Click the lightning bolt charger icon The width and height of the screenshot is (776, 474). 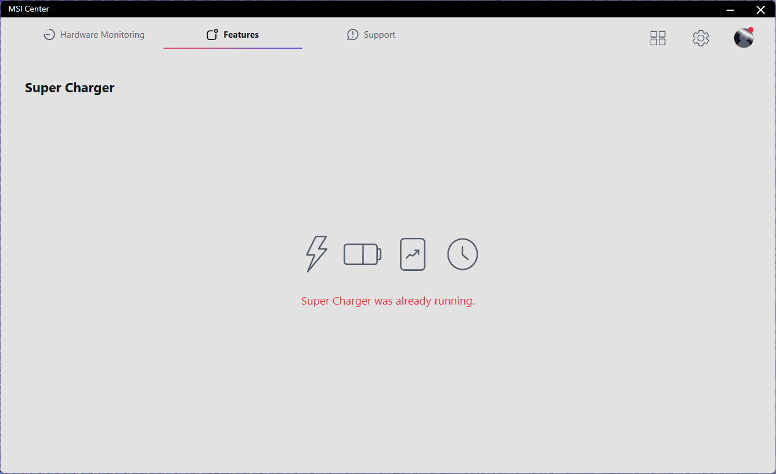click(316, 254)
